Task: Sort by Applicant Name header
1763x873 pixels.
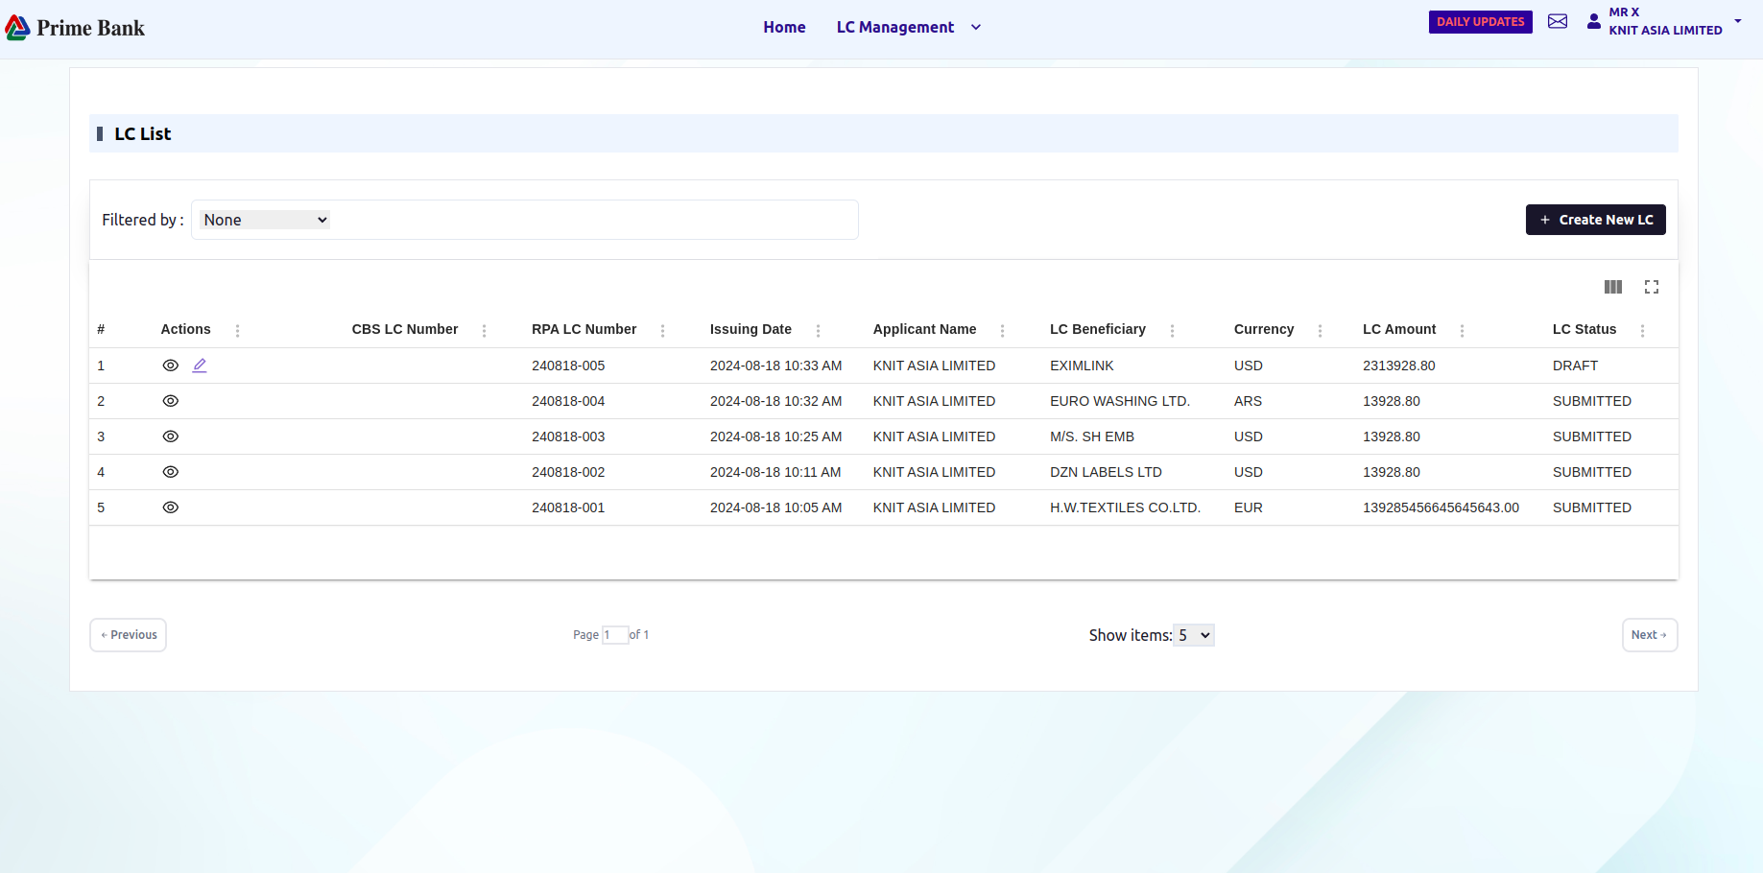Action: click(x=924, y=329)
